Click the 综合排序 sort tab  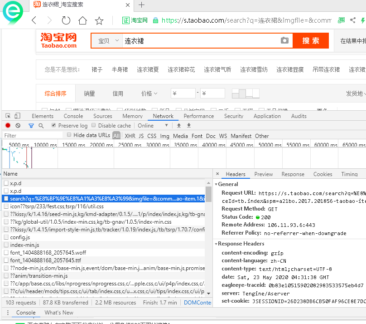tap(55, 93)
